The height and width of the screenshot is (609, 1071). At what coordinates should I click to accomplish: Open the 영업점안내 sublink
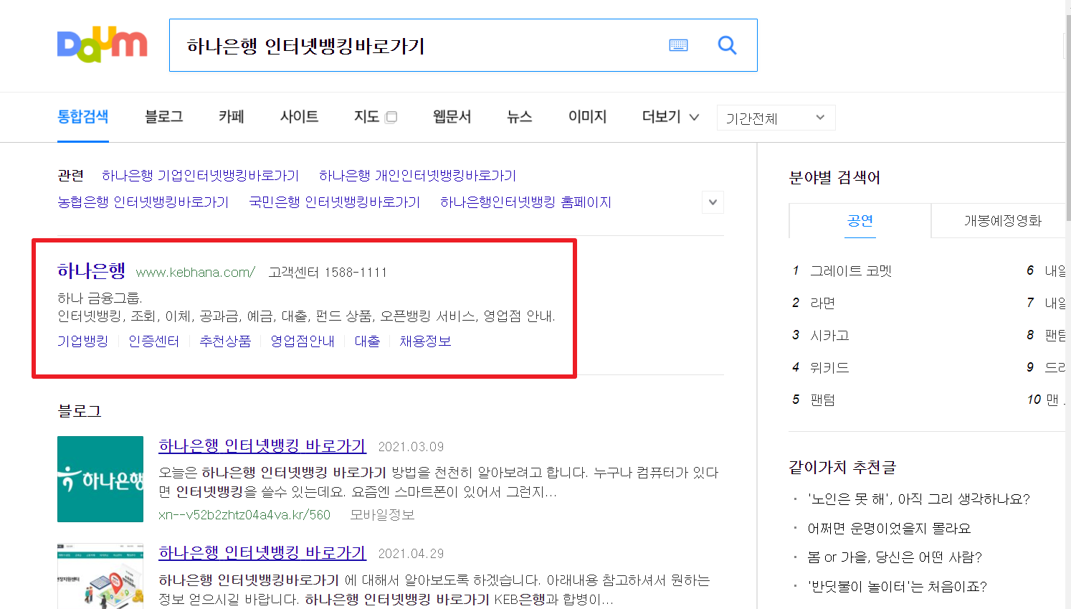[303, 341]
